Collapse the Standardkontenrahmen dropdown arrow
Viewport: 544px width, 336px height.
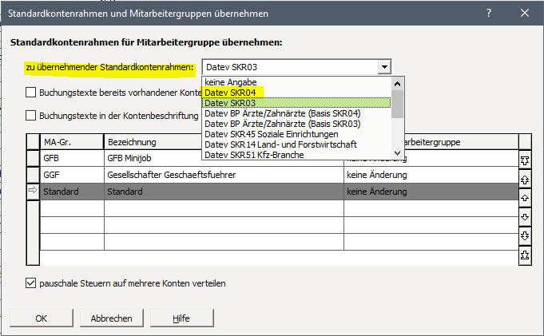pyautogui.click(x=384, y=67)
